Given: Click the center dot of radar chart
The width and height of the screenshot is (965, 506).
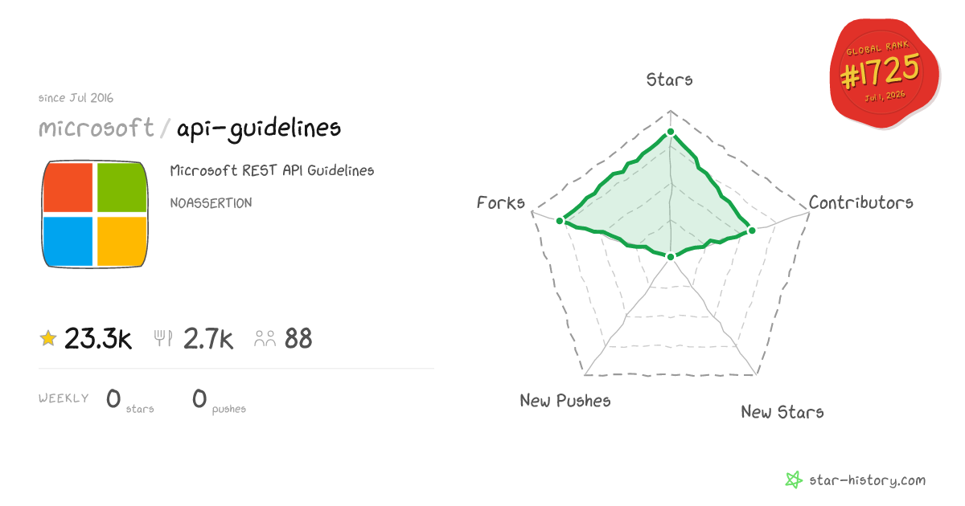Looking at the screenshot, I should (671, 257).
